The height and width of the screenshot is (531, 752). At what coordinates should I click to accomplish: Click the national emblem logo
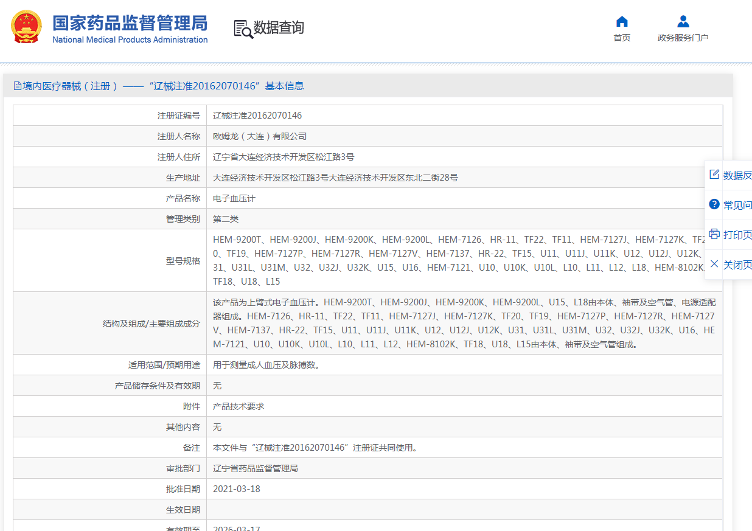26,27
